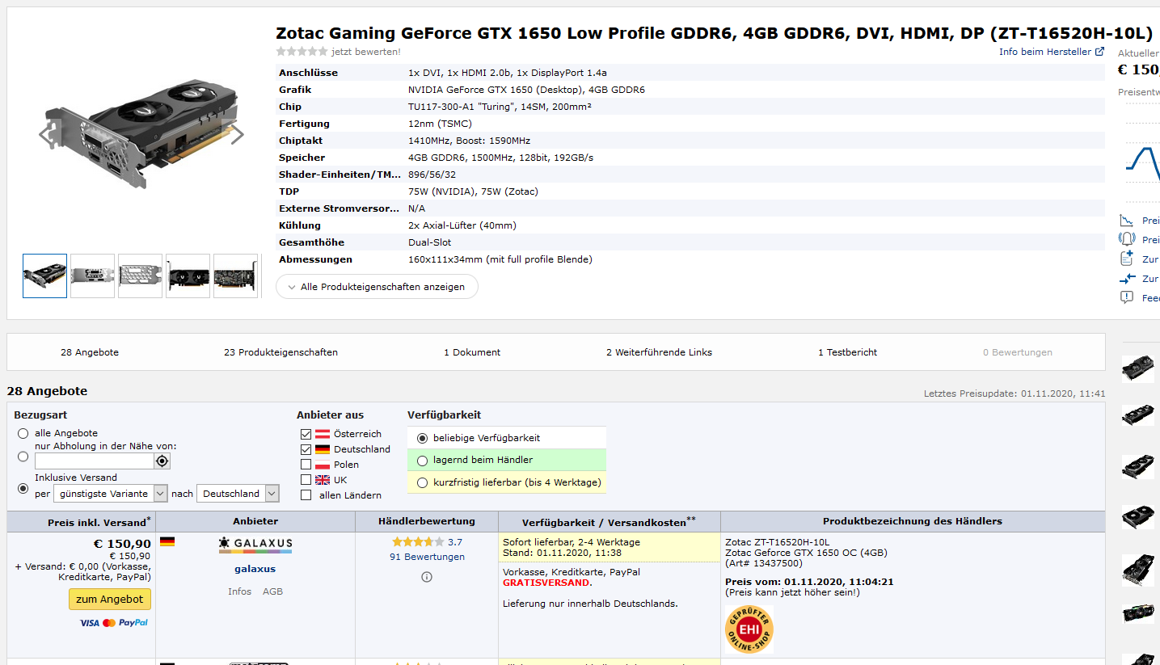Click the compare arrows icon
The image size is (1160, 665).
[1127, 279]
